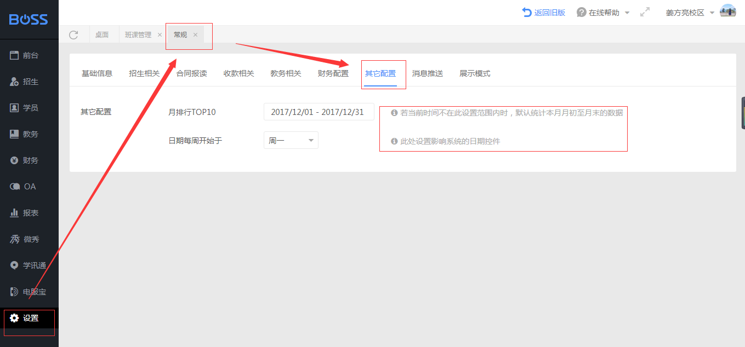This screenshot has height=347, width=745.
Task: Click the 月排行TOP10 date range field
Action: (x=319, y=112)
